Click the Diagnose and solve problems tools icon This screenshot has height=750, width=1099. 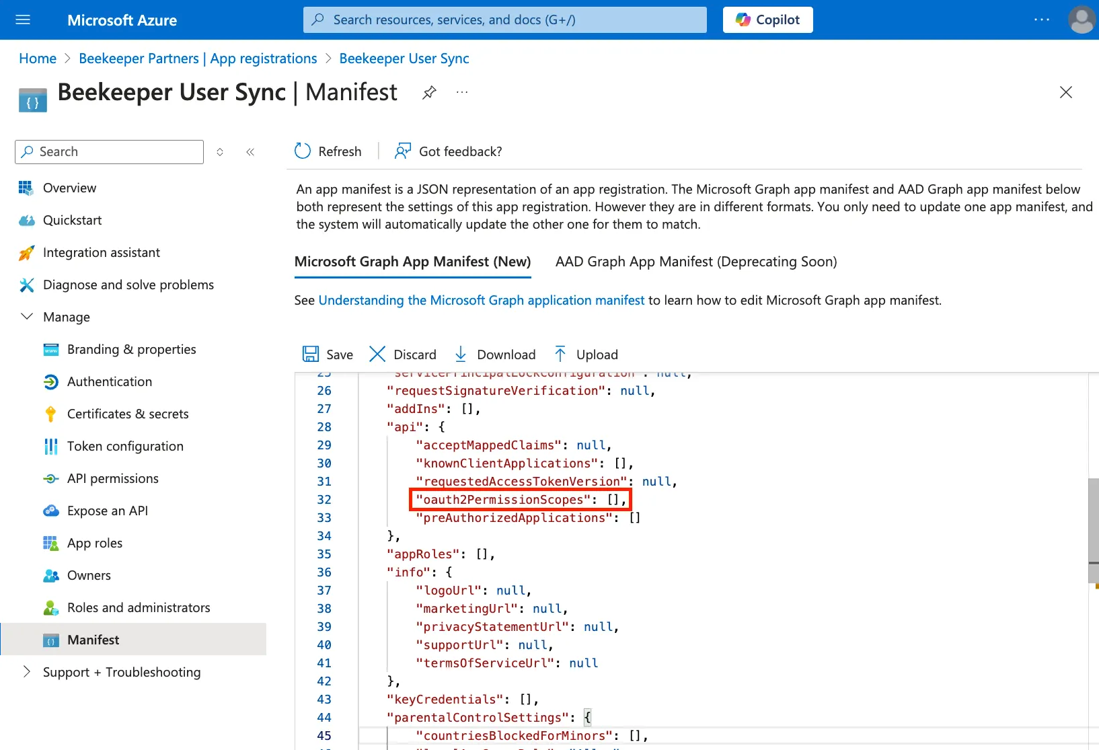pos(26,285)
